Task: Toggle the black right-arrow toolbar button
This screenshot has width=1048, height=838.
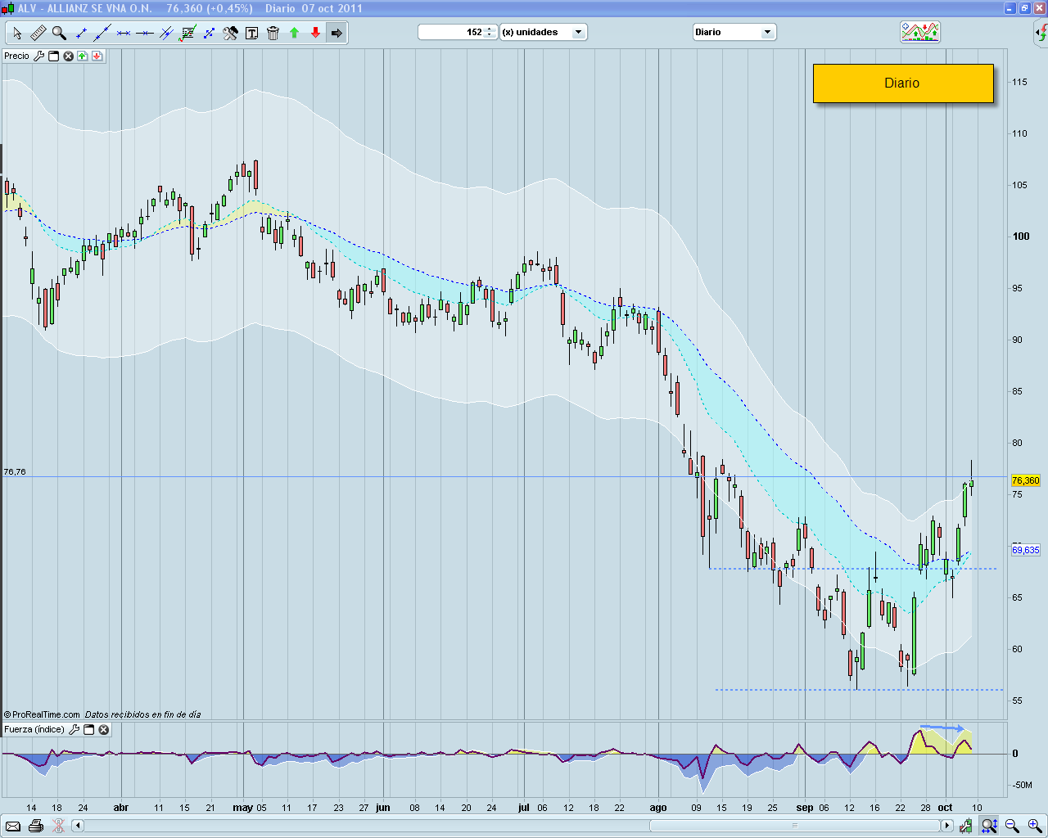Action: [x=337, y=33]
